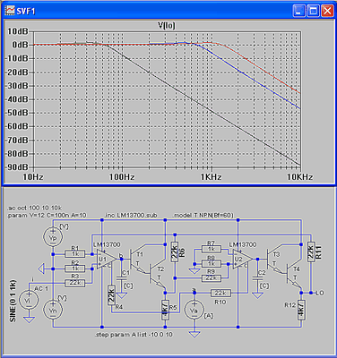337x358 pixels.
Task: Select the Vp supply source symbol
Action: point(53,237)
